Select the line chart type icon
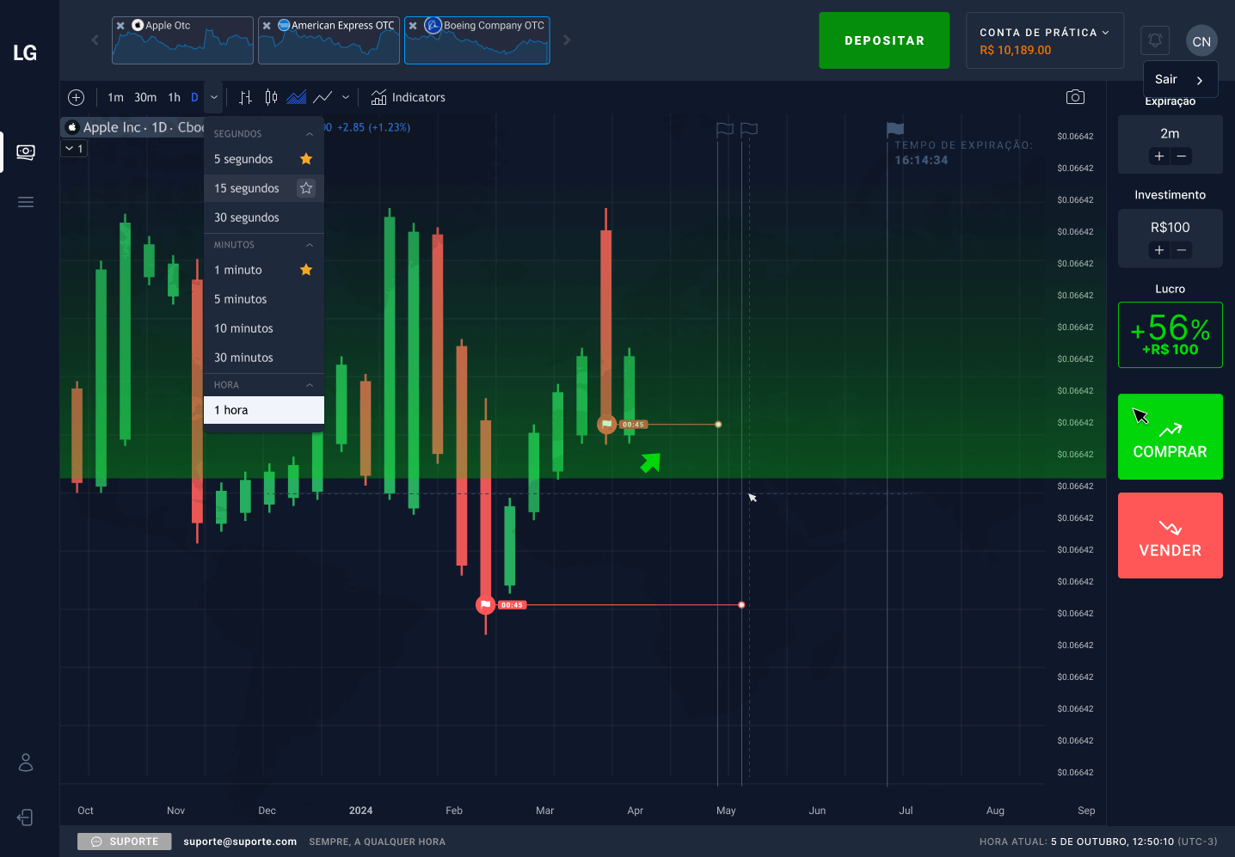 (x=323, y=97)
